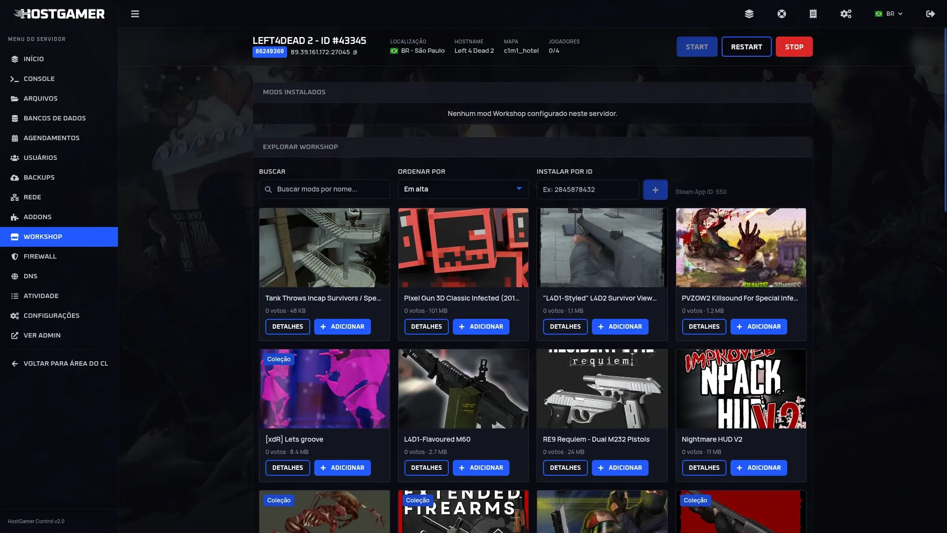Screen dimensions: 947x533
Task: Open Console from sidebar
Action: (59, 79)
